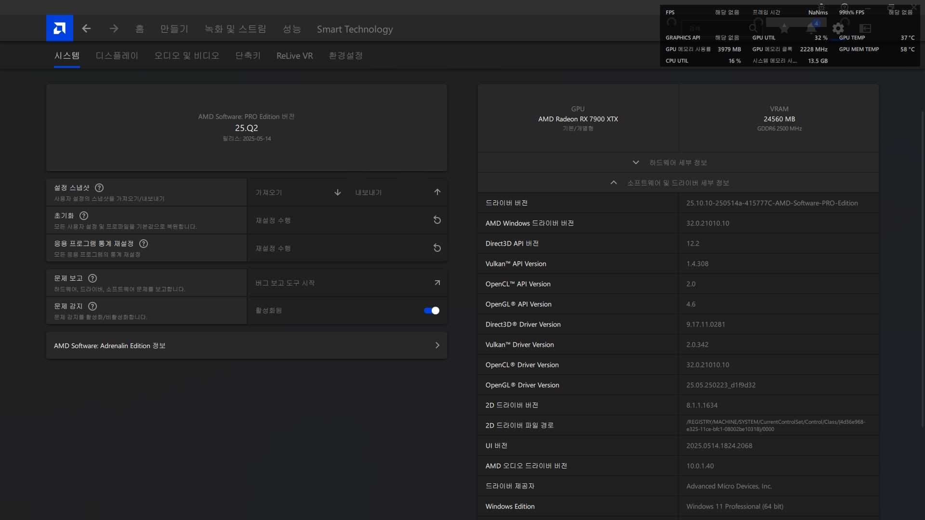
Task: Expand 하드웨어 세부 정보 section
Action: pyautogui.click(x=678, y=163)
